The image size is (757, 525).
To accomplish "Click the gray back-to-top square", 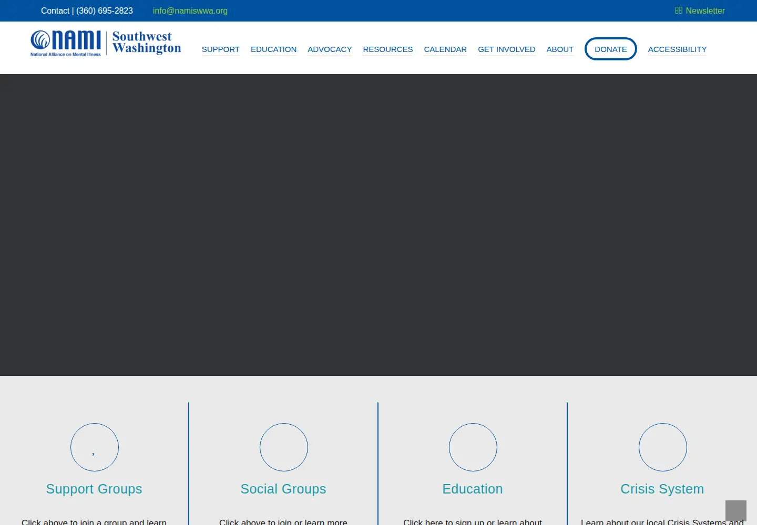I will (x=736, y=511).
